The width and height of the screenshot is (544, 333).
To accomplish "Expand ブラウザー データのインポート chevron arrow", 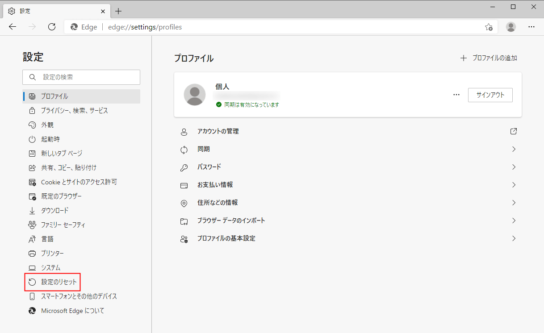I will [x=514, y=221].
